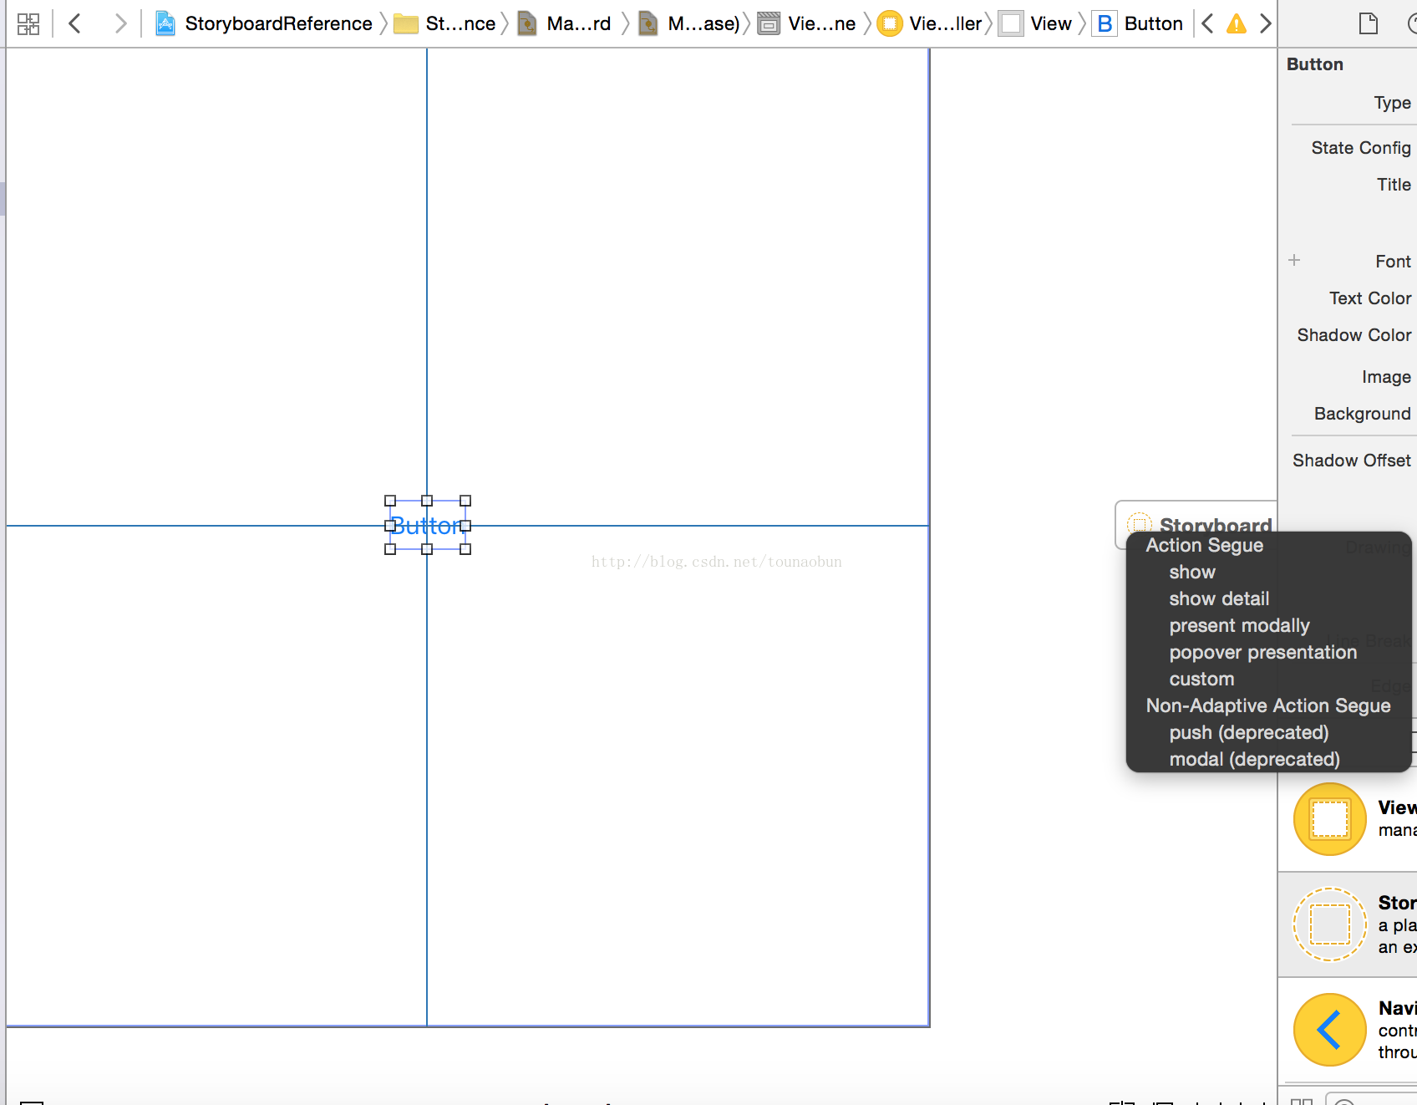The height and width of the screenshot is (1105, 1417).
Task: Click the Font label
Action: (1393, 262)
